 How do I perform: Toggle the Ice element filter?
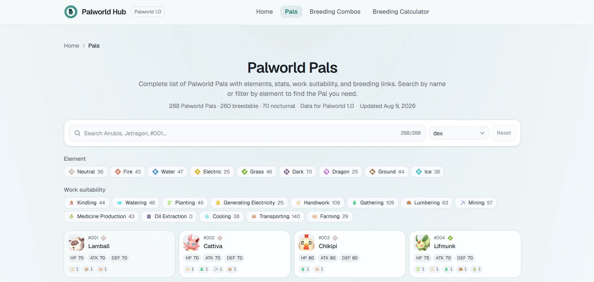pyautogui.click(x=428, y=172)
